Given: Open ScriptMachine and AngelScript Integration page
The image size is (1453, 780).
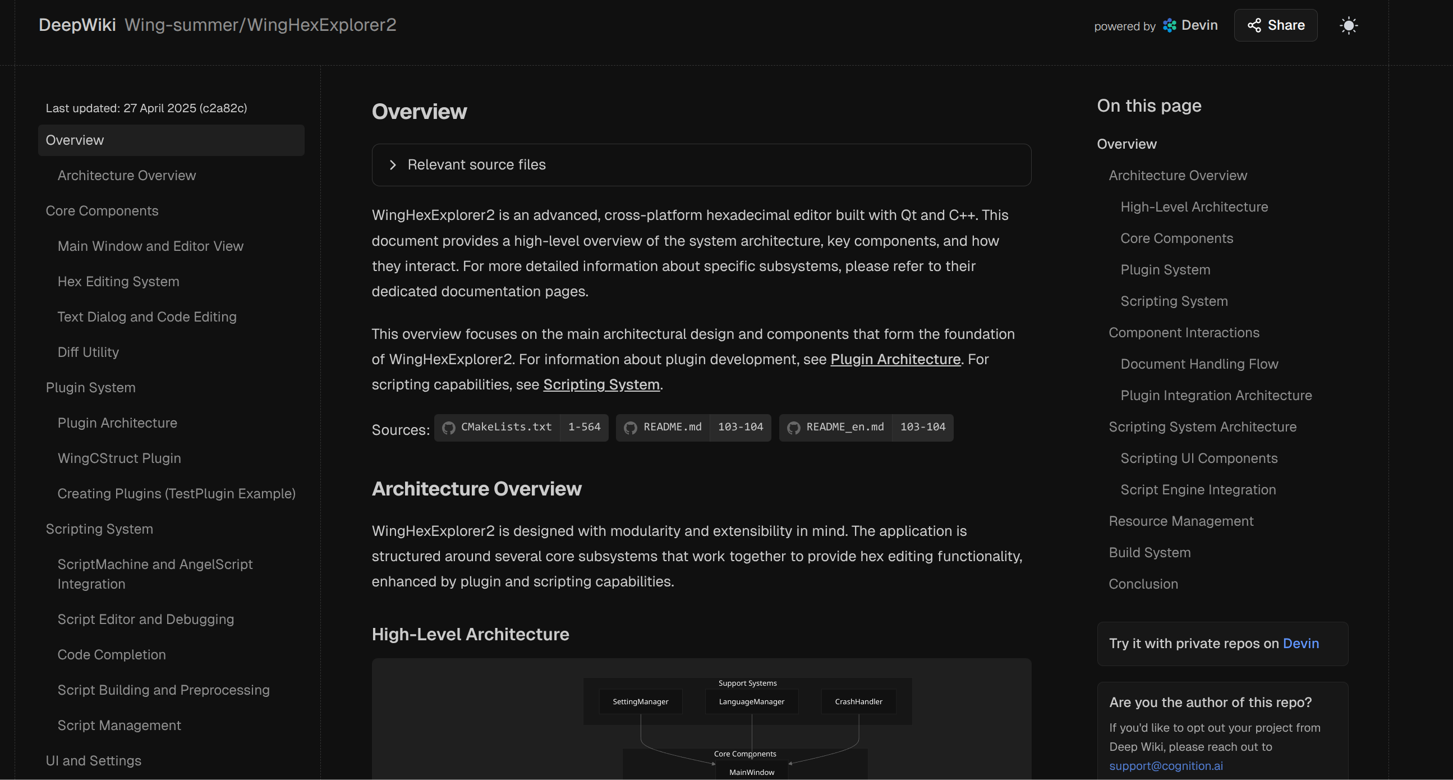Looking at the screenshot, I should pos(155,574).
